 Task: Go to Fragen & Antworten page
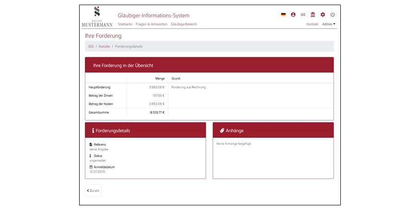click(151, 24)
